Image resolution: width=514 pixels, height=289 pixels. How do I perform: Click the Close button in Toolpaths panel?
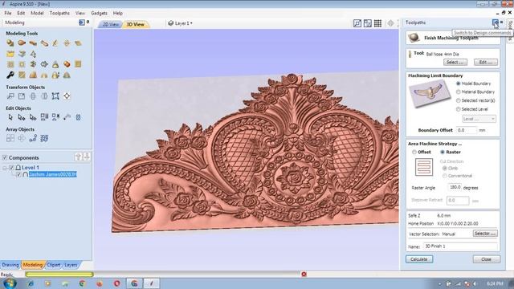click(487, 259)
